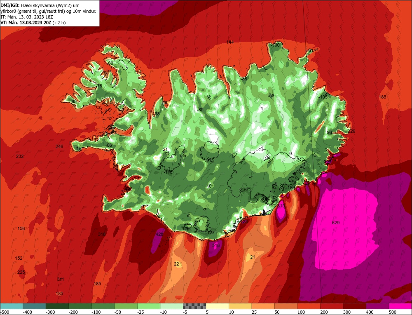Viewport: 412px width, 315px height.
Task: Click the purple 400 to 500 legend swatch
Action: point(377,306)
